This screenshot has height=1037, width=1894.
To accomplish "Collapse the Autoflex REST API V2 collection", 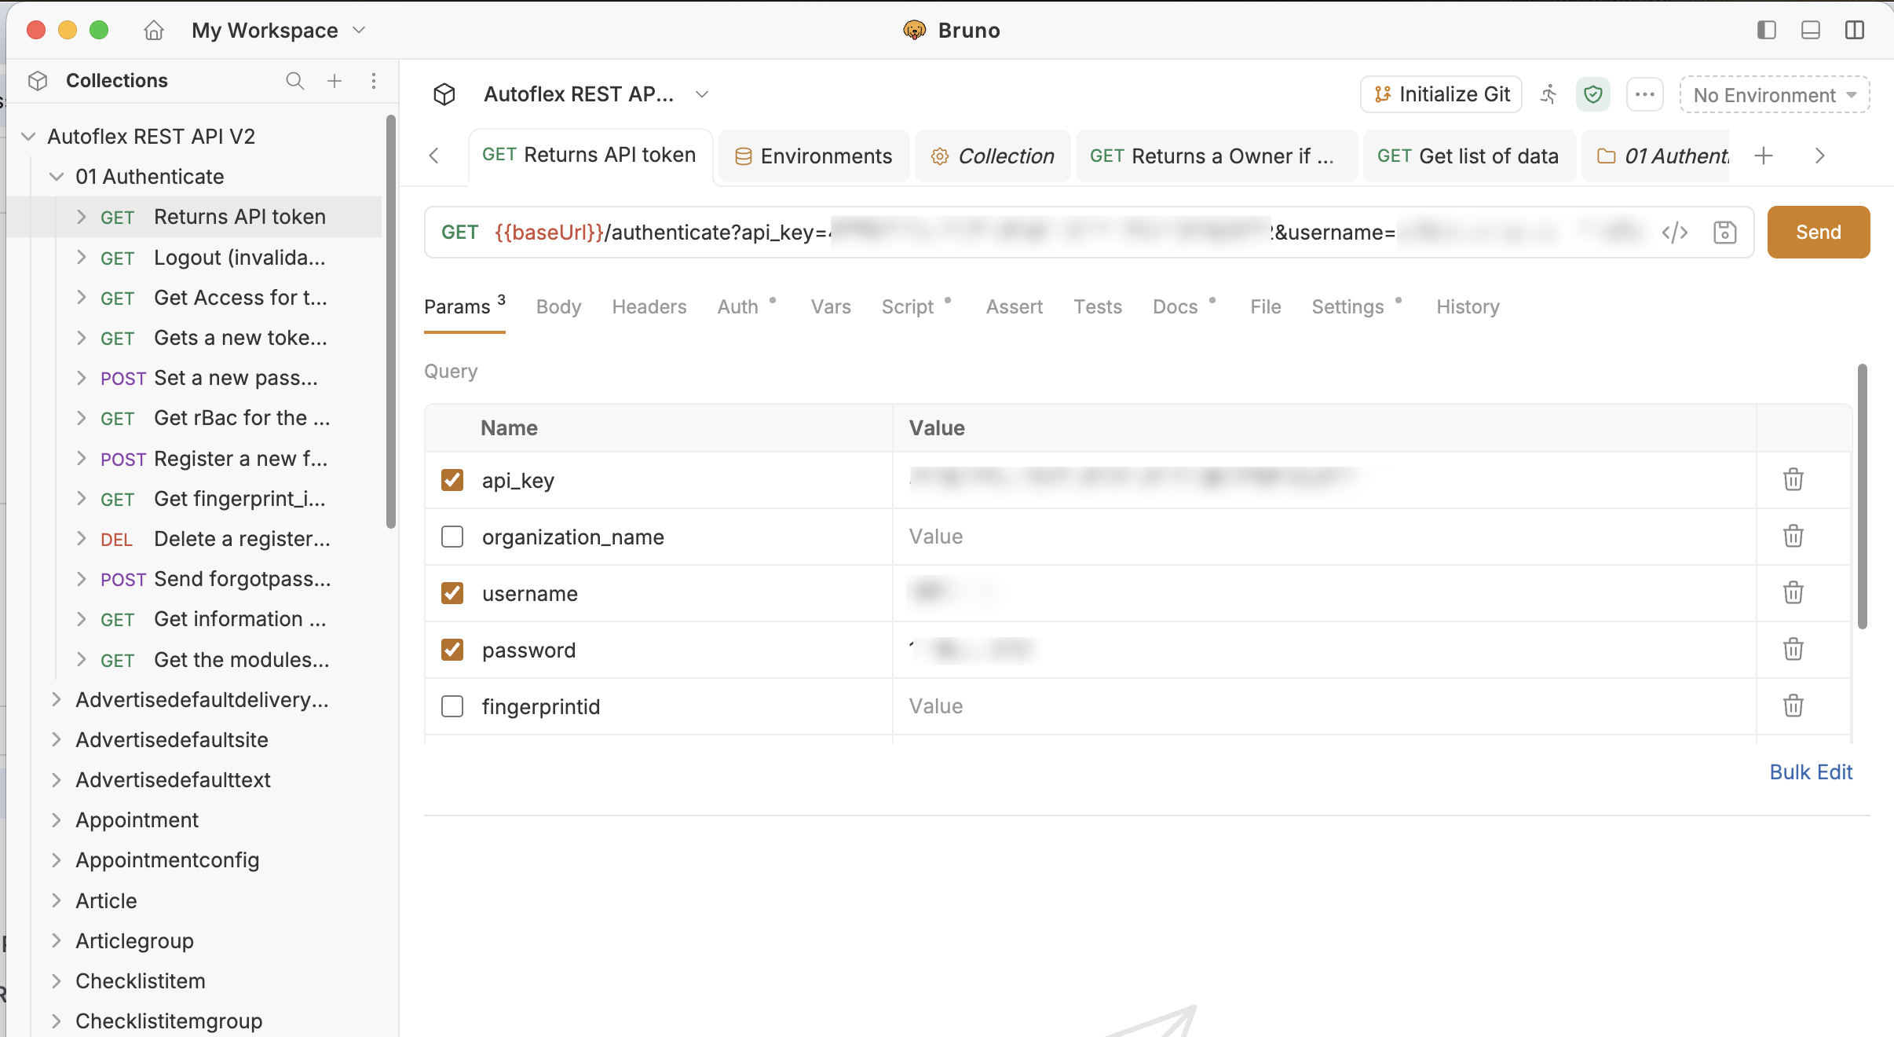I will (x=28, y=137).
